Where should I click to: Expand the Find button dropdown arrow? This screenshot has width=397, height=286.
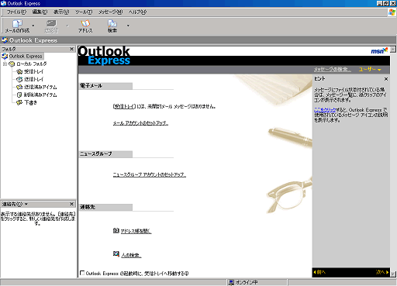pyautogui.click(x=128, y=26)
